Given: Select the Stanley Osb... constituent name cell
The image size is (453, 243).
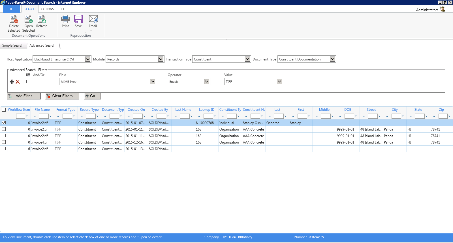Looking at the screenshot, I should point(254,123).
